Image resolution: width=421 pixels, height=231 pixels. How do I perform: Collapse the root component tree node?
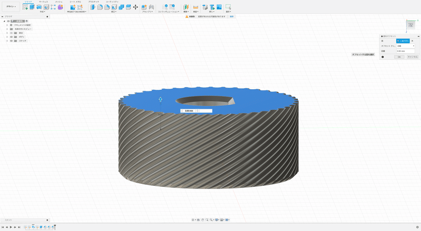tap(4, 21)
